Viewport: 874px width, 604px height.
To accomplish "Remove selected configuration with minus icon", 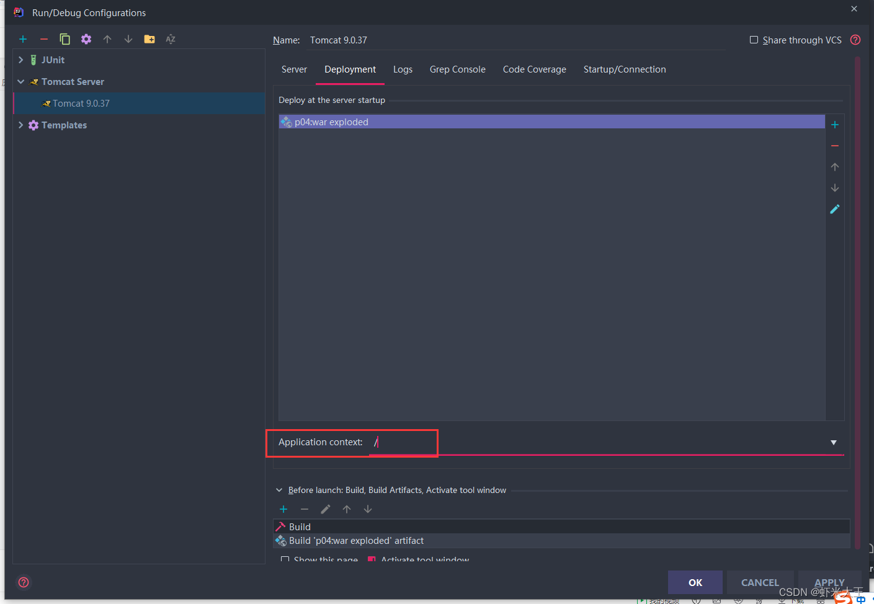I will tap(44, 39).
